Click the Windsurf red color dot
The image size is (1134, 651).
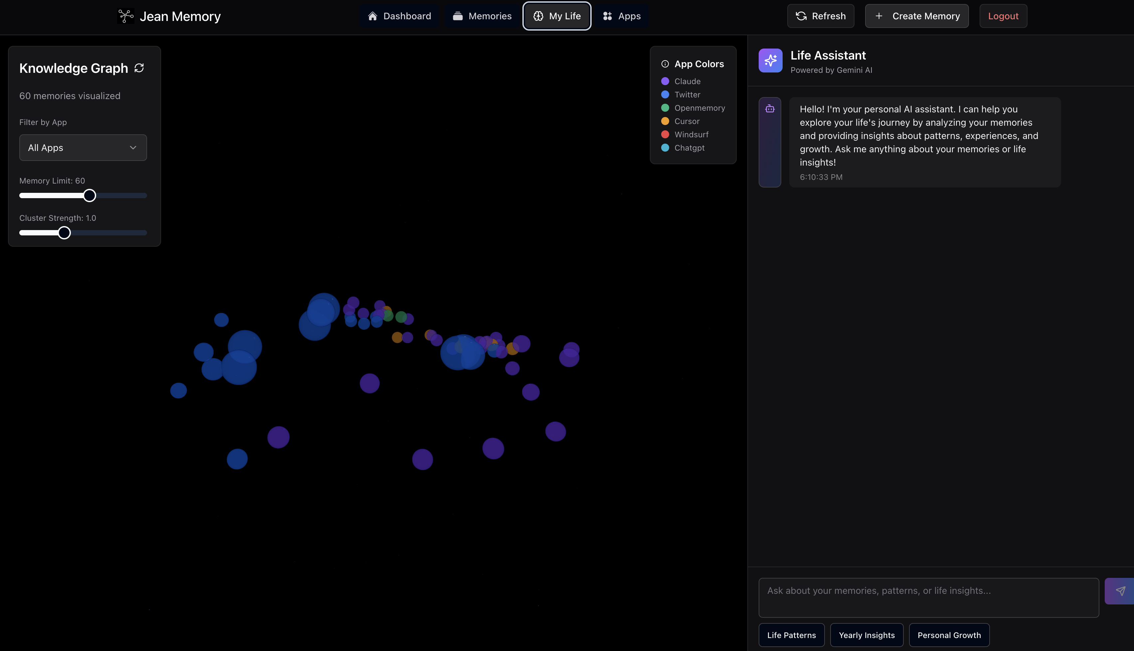click(x=665, y=135)
